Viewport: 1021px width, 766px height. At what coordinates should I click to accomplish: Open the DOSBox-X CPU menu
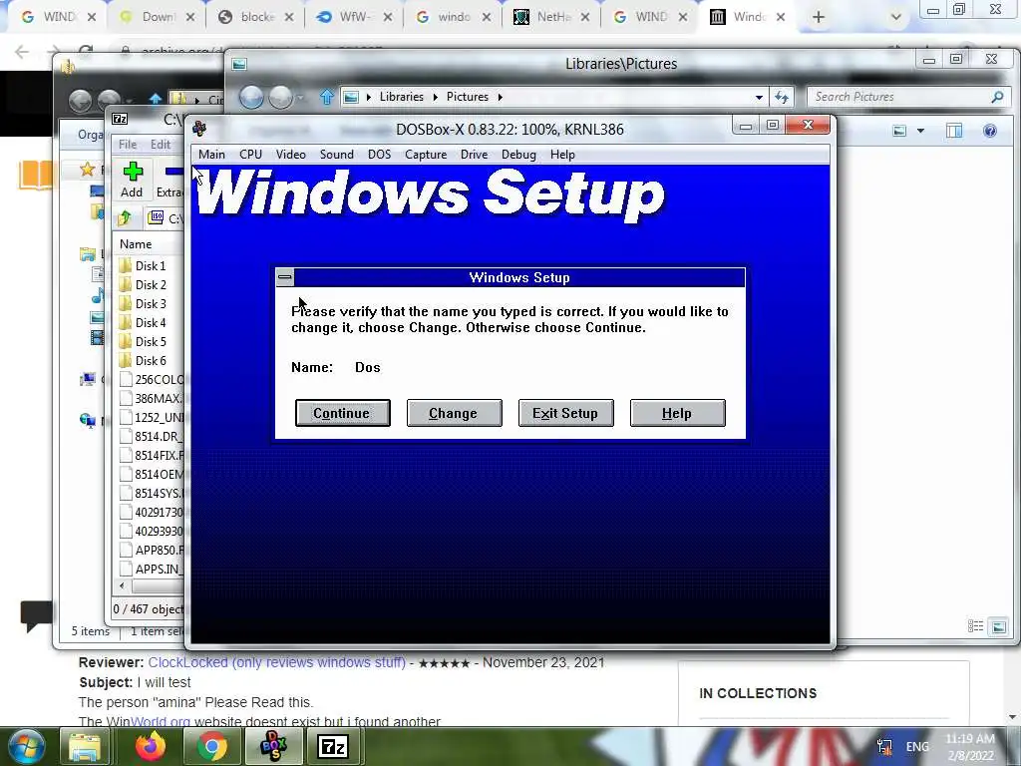coord(250,155)
